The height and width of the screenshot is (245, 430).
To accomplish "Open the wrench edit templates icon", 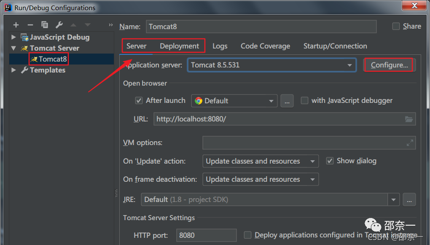I will (x=59, y=25).
